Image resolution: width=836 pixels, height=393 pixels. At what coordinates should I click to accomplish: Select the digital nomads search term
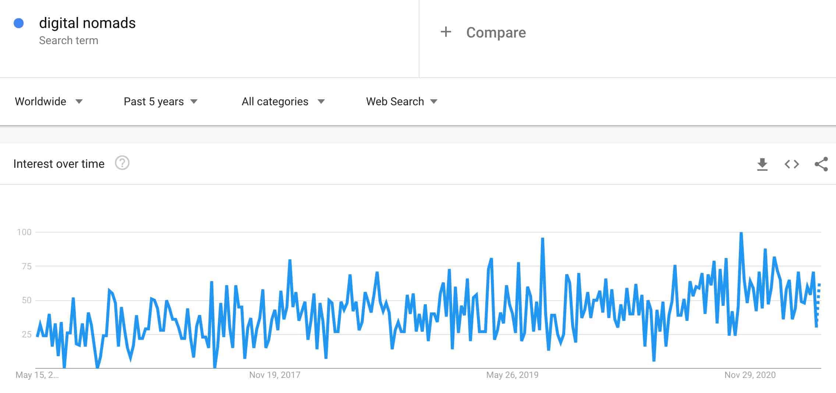[87, 23]
